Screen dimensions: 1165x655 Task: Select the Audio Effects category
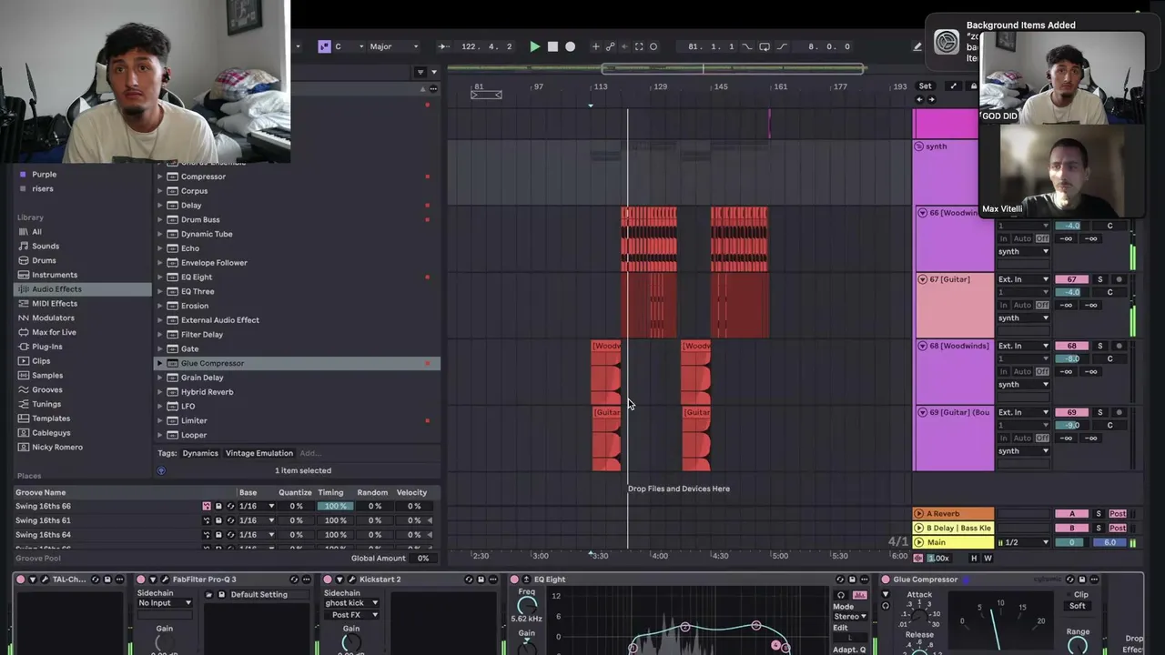tap(83, 289)
